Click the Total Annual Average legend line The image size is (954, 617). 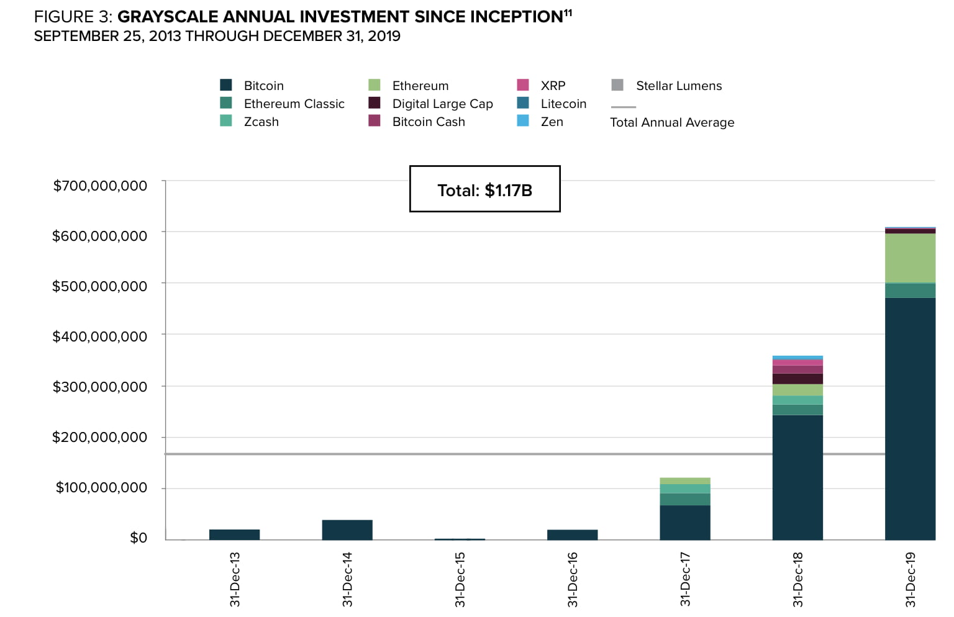click(x=624, y=107)
